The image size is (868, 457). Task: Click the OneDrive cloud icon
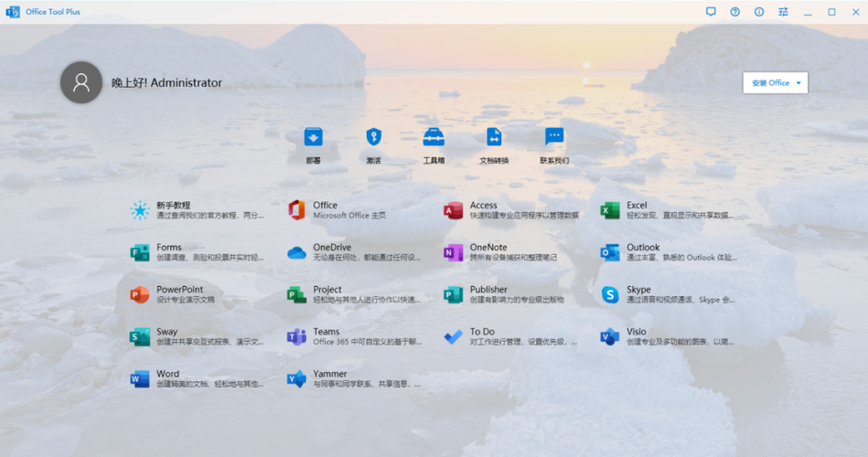click(296, 253)
